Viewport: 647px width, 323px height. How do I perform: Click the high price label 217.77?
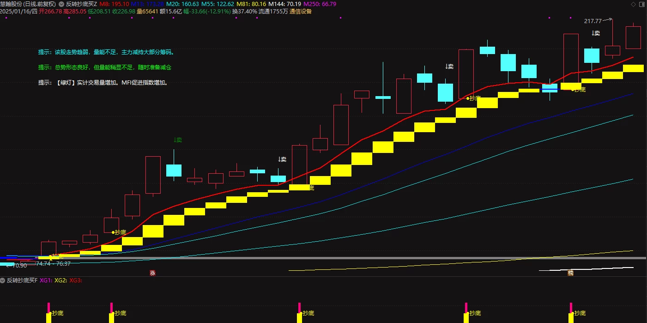coord(593,21)
